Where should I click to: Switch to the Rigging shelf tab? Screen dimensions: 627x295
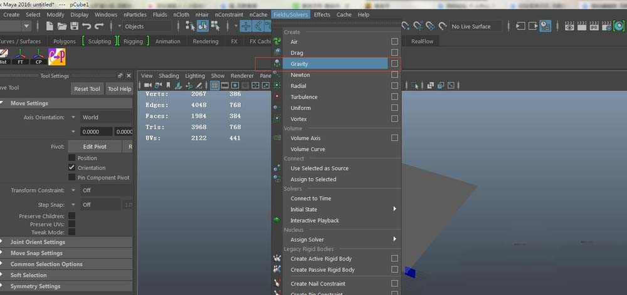[x=133, y=41]
